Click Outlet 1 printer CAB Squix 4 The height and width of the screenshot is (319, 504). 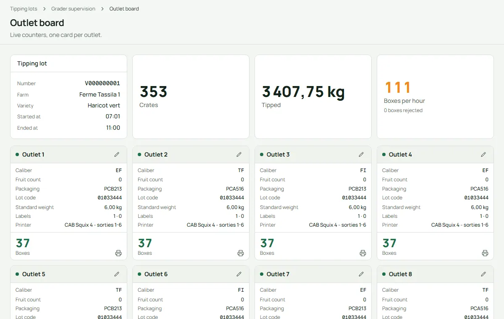point(93,225)
